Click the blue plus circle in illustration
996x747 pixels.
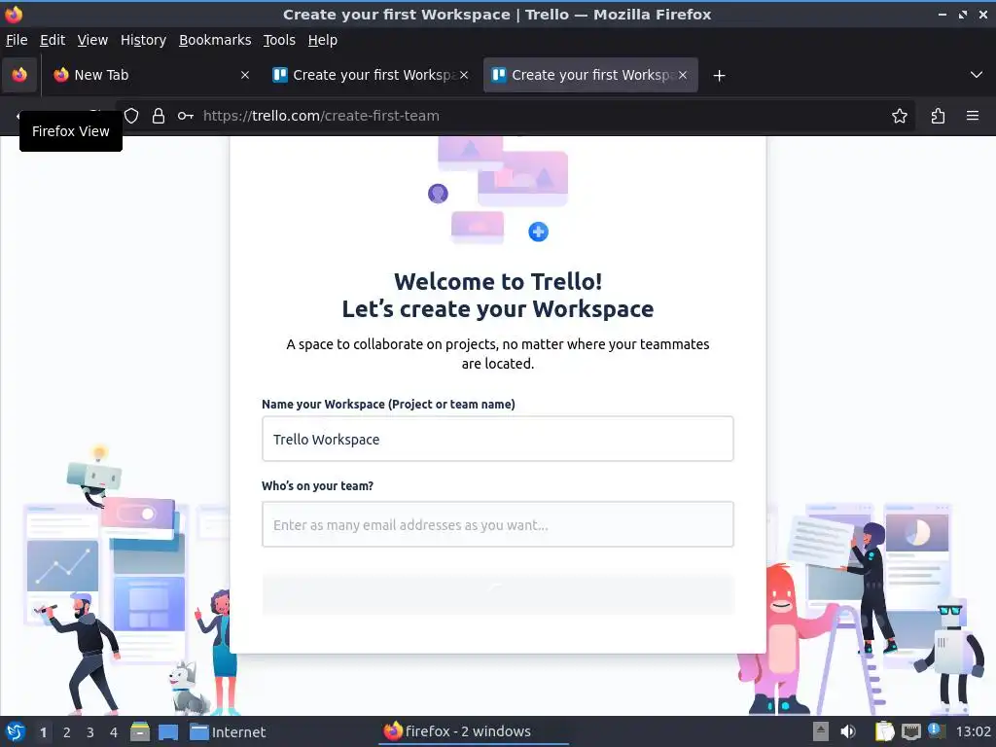pyautogui.click(x=538, y=231)
